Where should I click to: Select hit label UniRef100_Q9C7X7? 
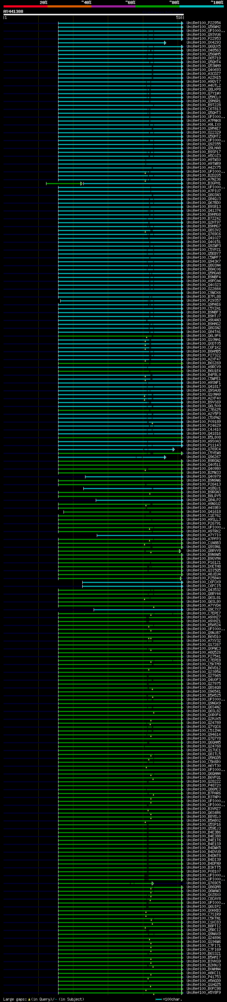click(x=204, y=609)
